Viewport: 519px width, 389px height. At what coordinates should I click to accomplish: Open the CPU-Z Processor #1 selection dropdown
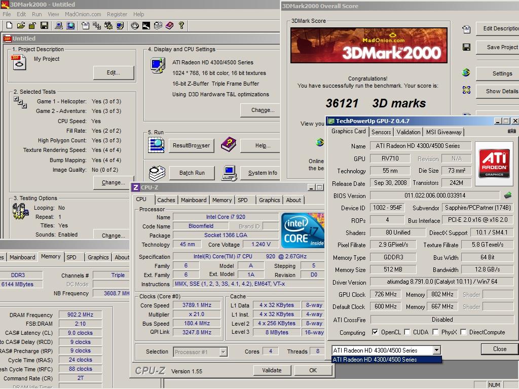[x=224, y=352]
